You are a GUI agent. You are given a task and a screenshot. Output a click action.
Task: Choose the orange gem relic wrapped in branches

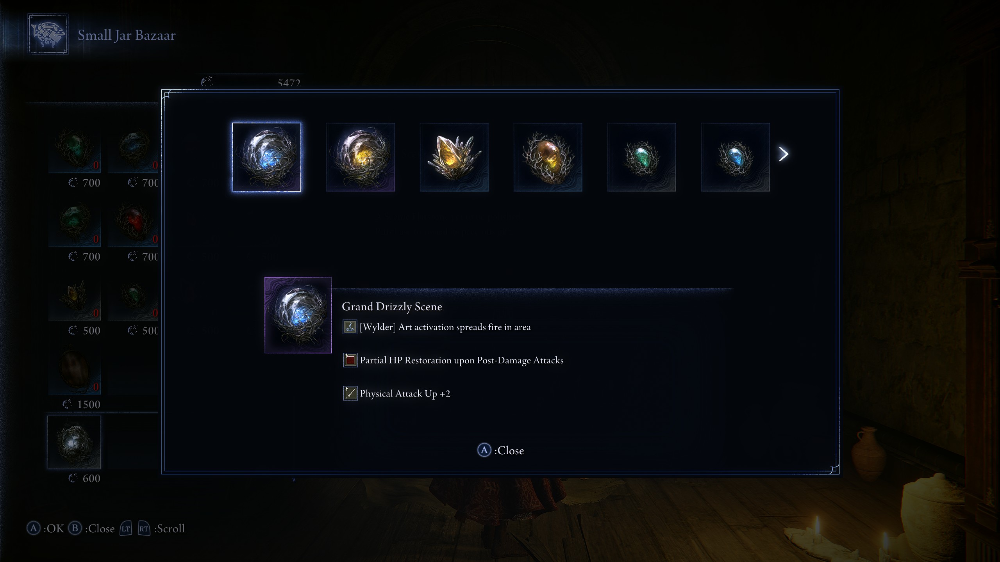[548, 157]
